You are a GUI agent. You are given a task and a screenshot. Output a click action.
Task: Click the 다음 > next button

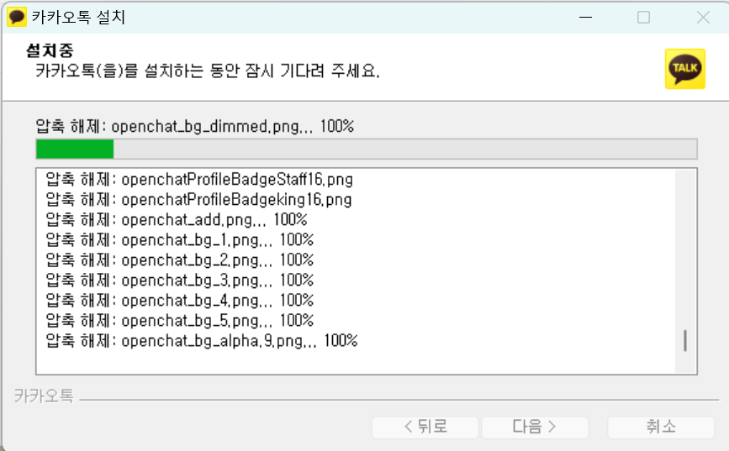(535, 427)
